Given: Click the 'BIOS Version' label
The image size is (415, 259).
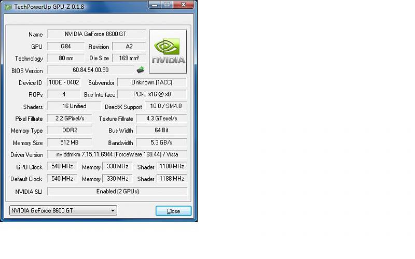Looking at the screenshot, I should click(27, 71).
